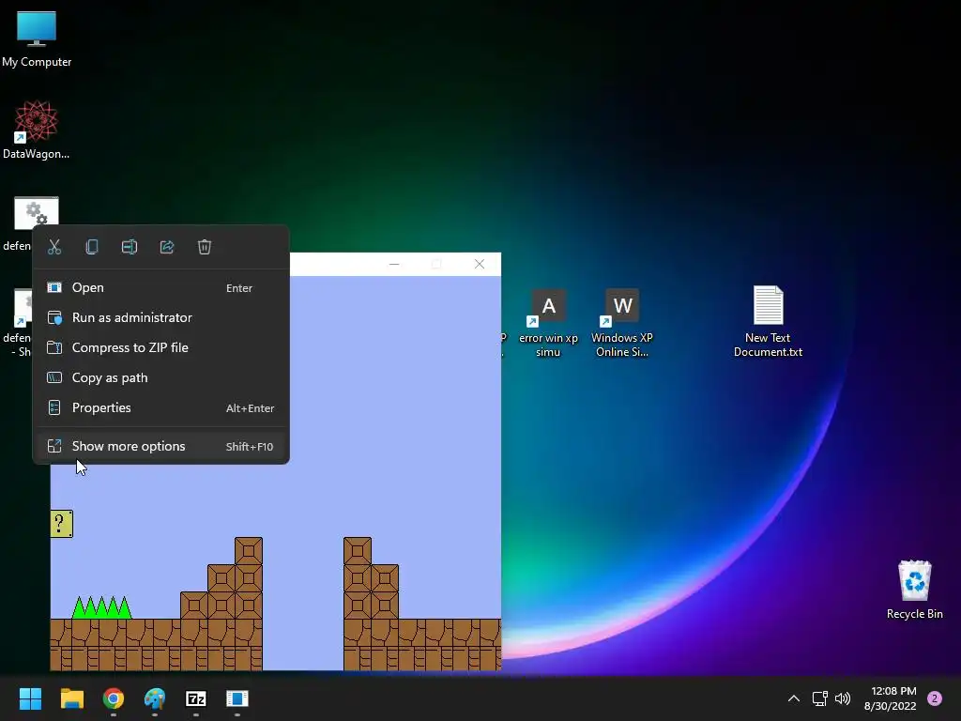
Task: Click the game window maximize button
Action: coord(436,264)
